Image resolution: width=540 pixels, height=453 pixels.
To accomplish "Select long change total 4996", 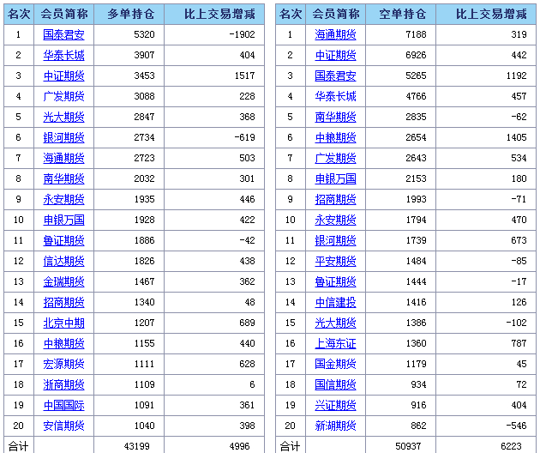I will pos(239,446).
